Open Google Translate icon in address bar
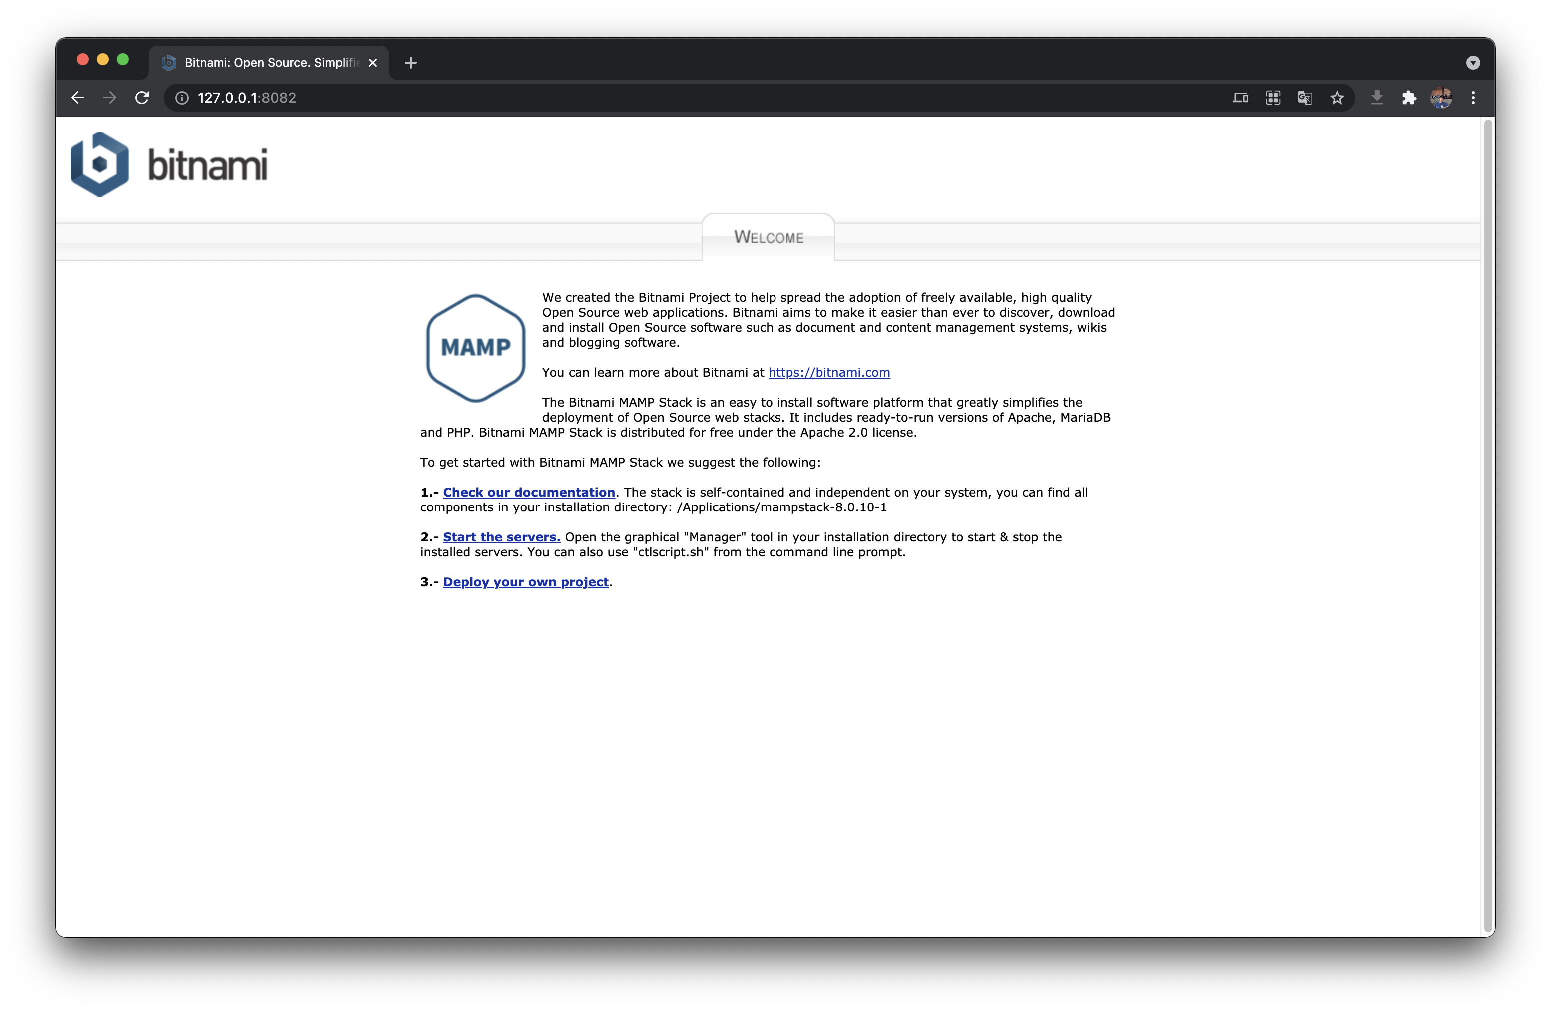Viewport: 1551px width, 1011px height. click(1305, 98)
